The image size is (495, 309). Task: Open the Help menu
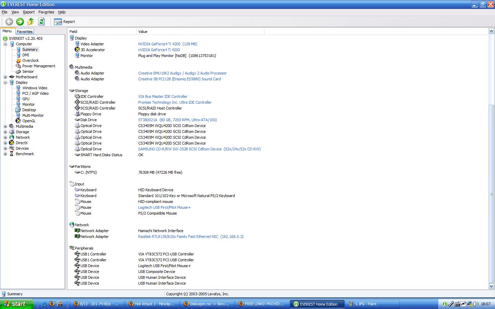coord(62,12)
